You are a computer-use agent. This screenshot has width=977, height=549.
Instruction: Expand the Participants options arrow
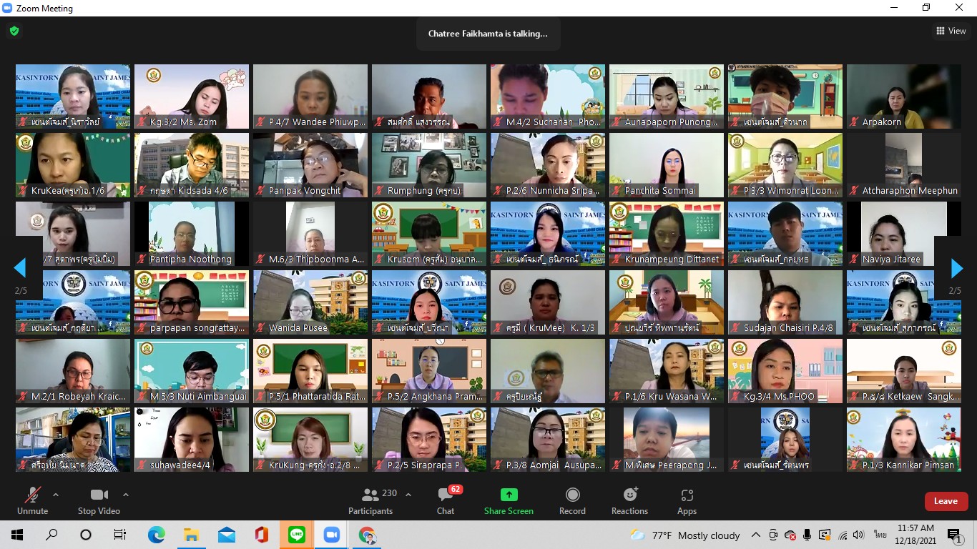tap(408, 495)
